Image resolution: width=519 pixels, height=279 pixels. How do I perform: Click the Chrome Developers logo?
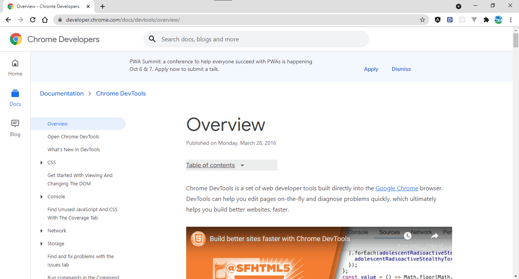point(16,39)
